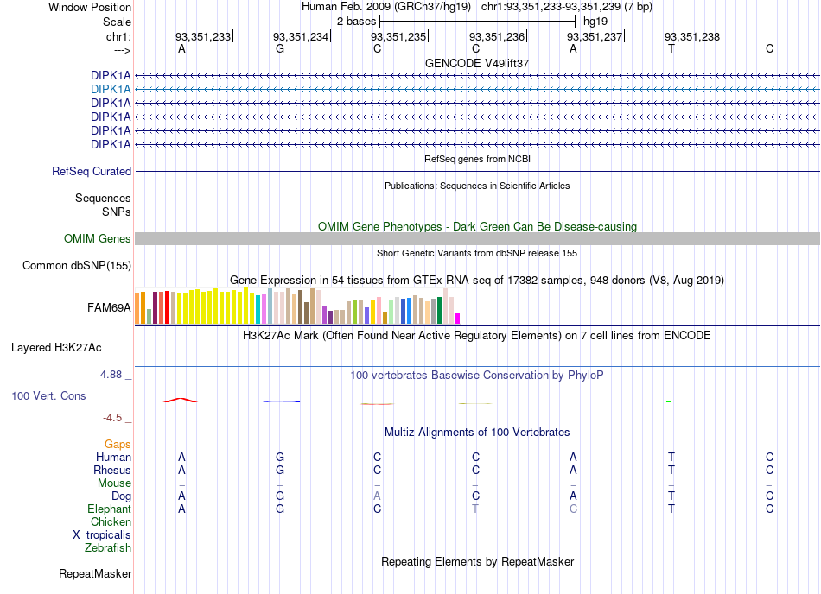Click the Multiz Alignments of 100 Vertebrates title
Image resolution: width=821 pixels, height=594 pixels.
(x=477, y=433)
